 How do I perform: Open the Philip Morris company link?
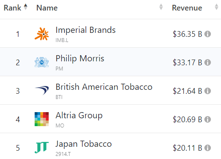[x=80, y=59]
